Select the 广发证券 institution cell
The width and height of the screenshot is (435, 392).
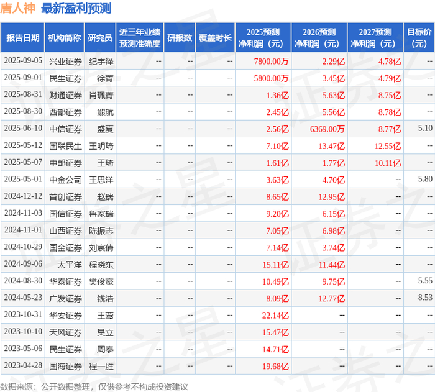[x=65, y=299]
